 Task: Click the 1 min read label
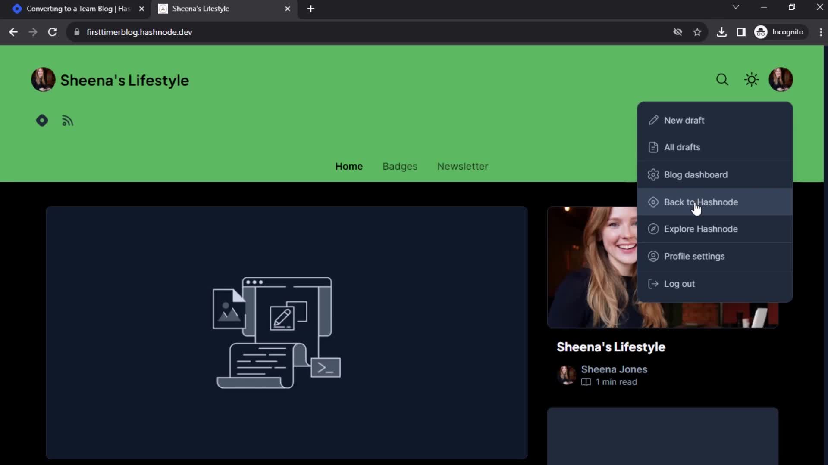pyautogui.click(x=616, y=382)
